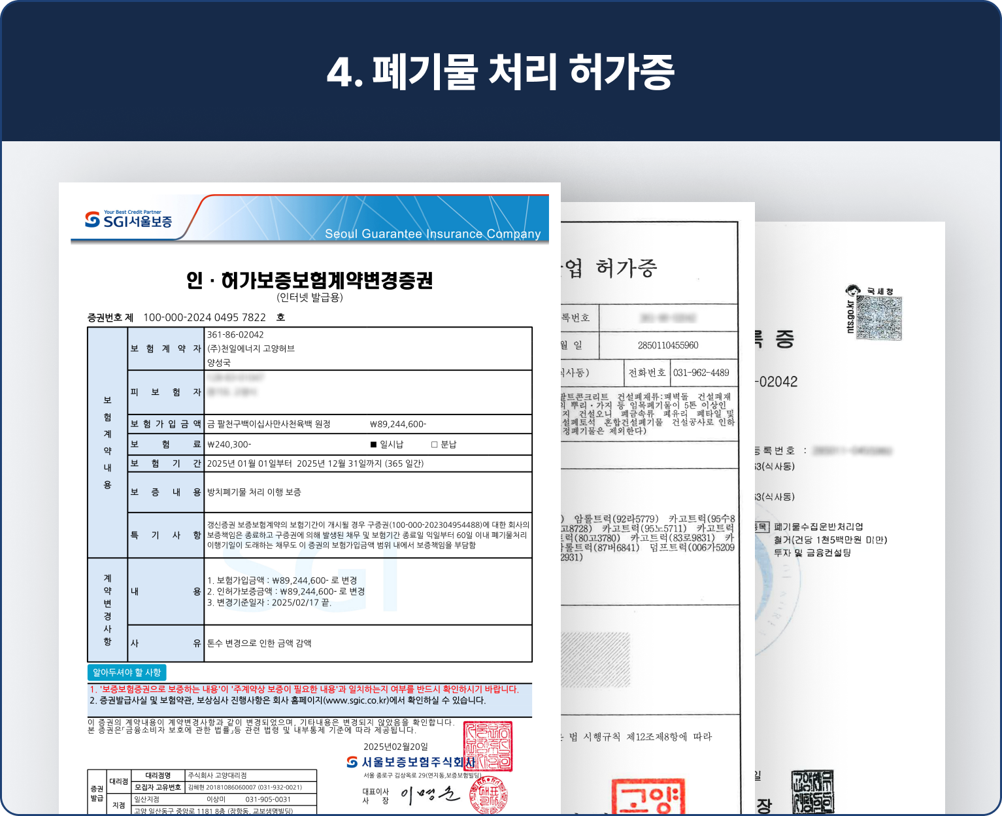Click the name 이상미 in branch row
Screen dimensions: 1002x816
(216, 799)
